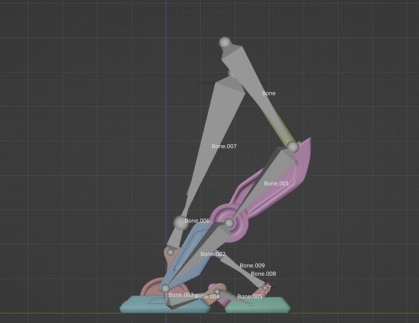Select small joint at tip of Bone.005
Image resolution: width=419 pixels, height=323 pixels.
point(251,304)
